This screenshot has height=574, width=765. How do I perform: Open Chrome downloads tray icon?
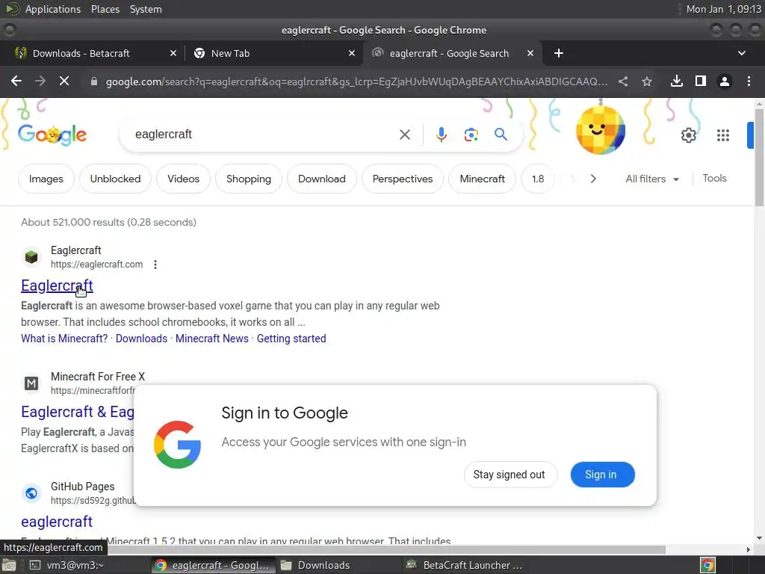pyautogui.click(x=677, y=81)
